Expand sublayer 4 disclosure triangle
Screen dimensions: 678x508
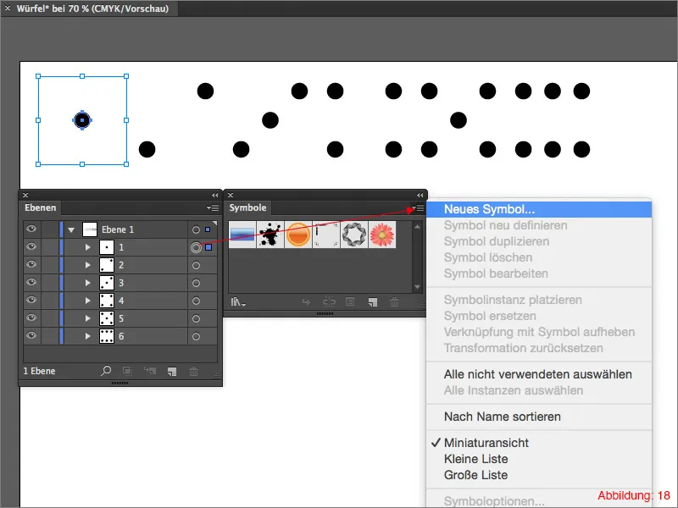point(88,301)
